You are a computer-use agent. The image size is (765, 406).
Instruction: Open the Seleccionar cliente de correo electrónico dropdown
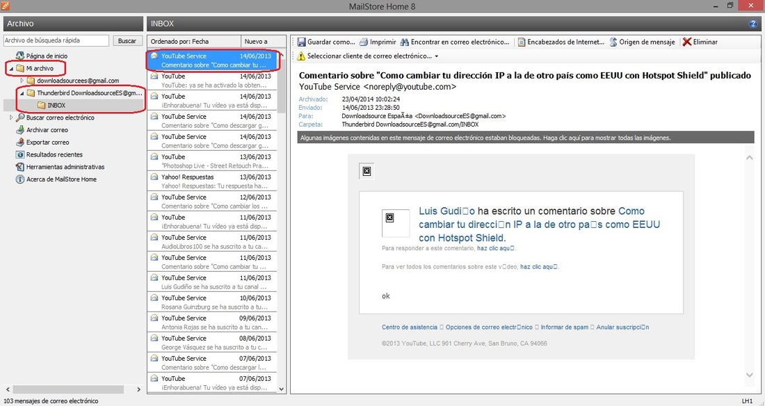click(436, 56)
